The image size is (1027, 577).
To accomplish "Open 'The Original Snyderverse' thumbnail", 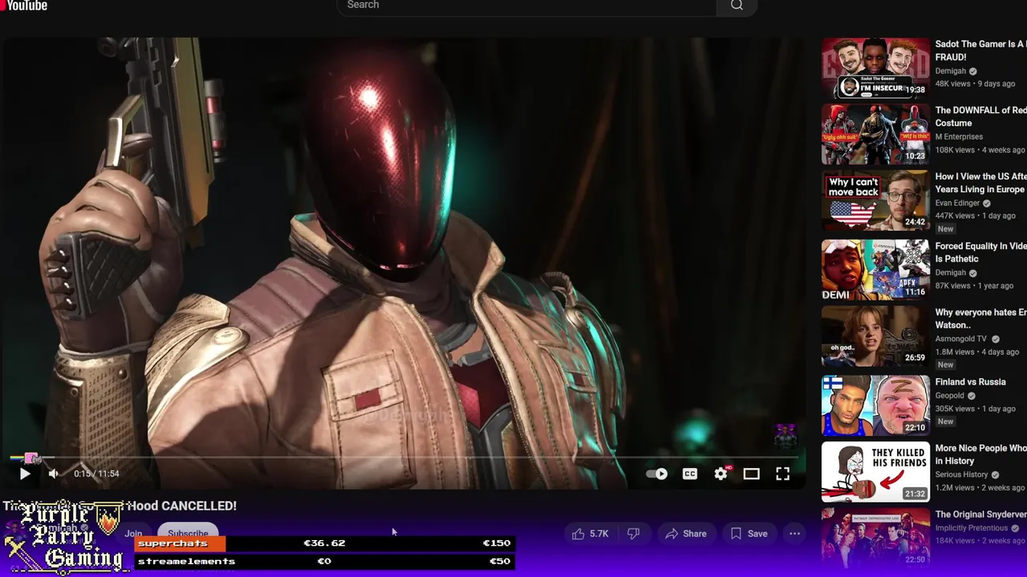I will [875, 538].
